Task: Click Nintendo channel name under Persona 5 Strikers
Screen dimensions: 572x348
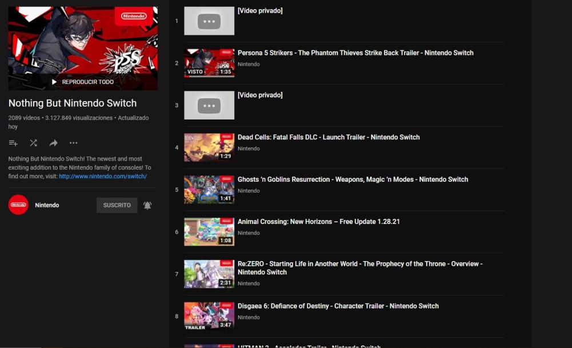Action: [249, 64]
